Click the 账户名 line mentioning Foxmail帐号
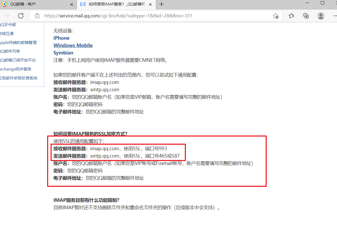The height and width of the screenshot is (226, 337). [153, 163]
